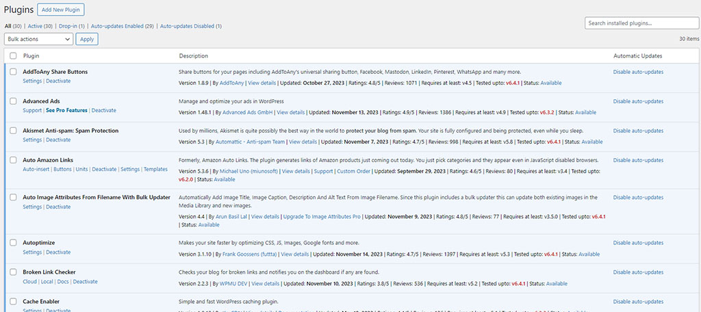Open the Advanced Ads GmbH author link
701x312 pixels.
coord(247,112)
